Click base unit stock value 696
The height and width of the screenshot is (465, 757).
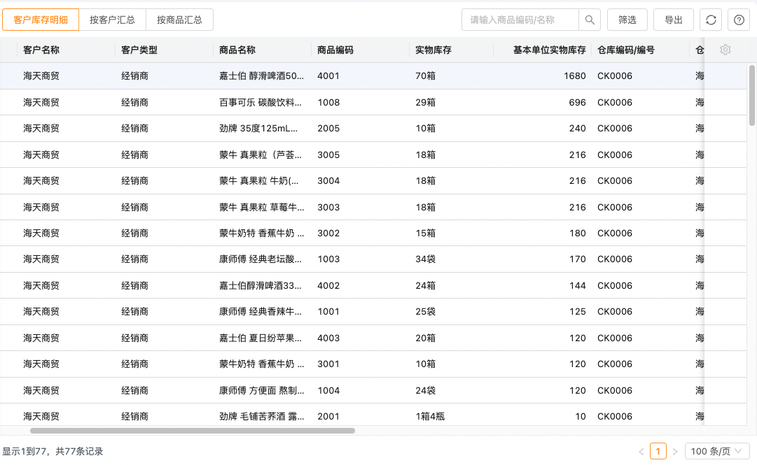coord(578,102)
